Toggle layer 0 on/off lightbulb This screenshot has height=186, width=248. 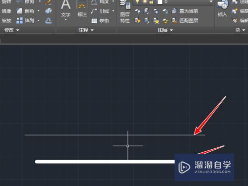tap(137, 1)
